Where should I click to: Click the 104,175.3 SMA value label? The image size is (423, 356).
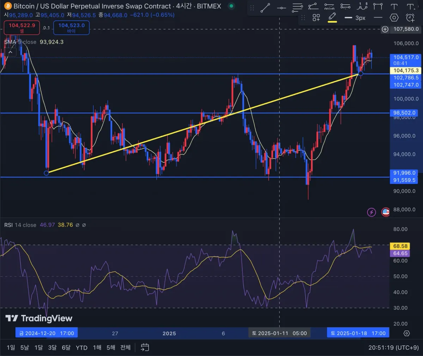tap(406, 70)
